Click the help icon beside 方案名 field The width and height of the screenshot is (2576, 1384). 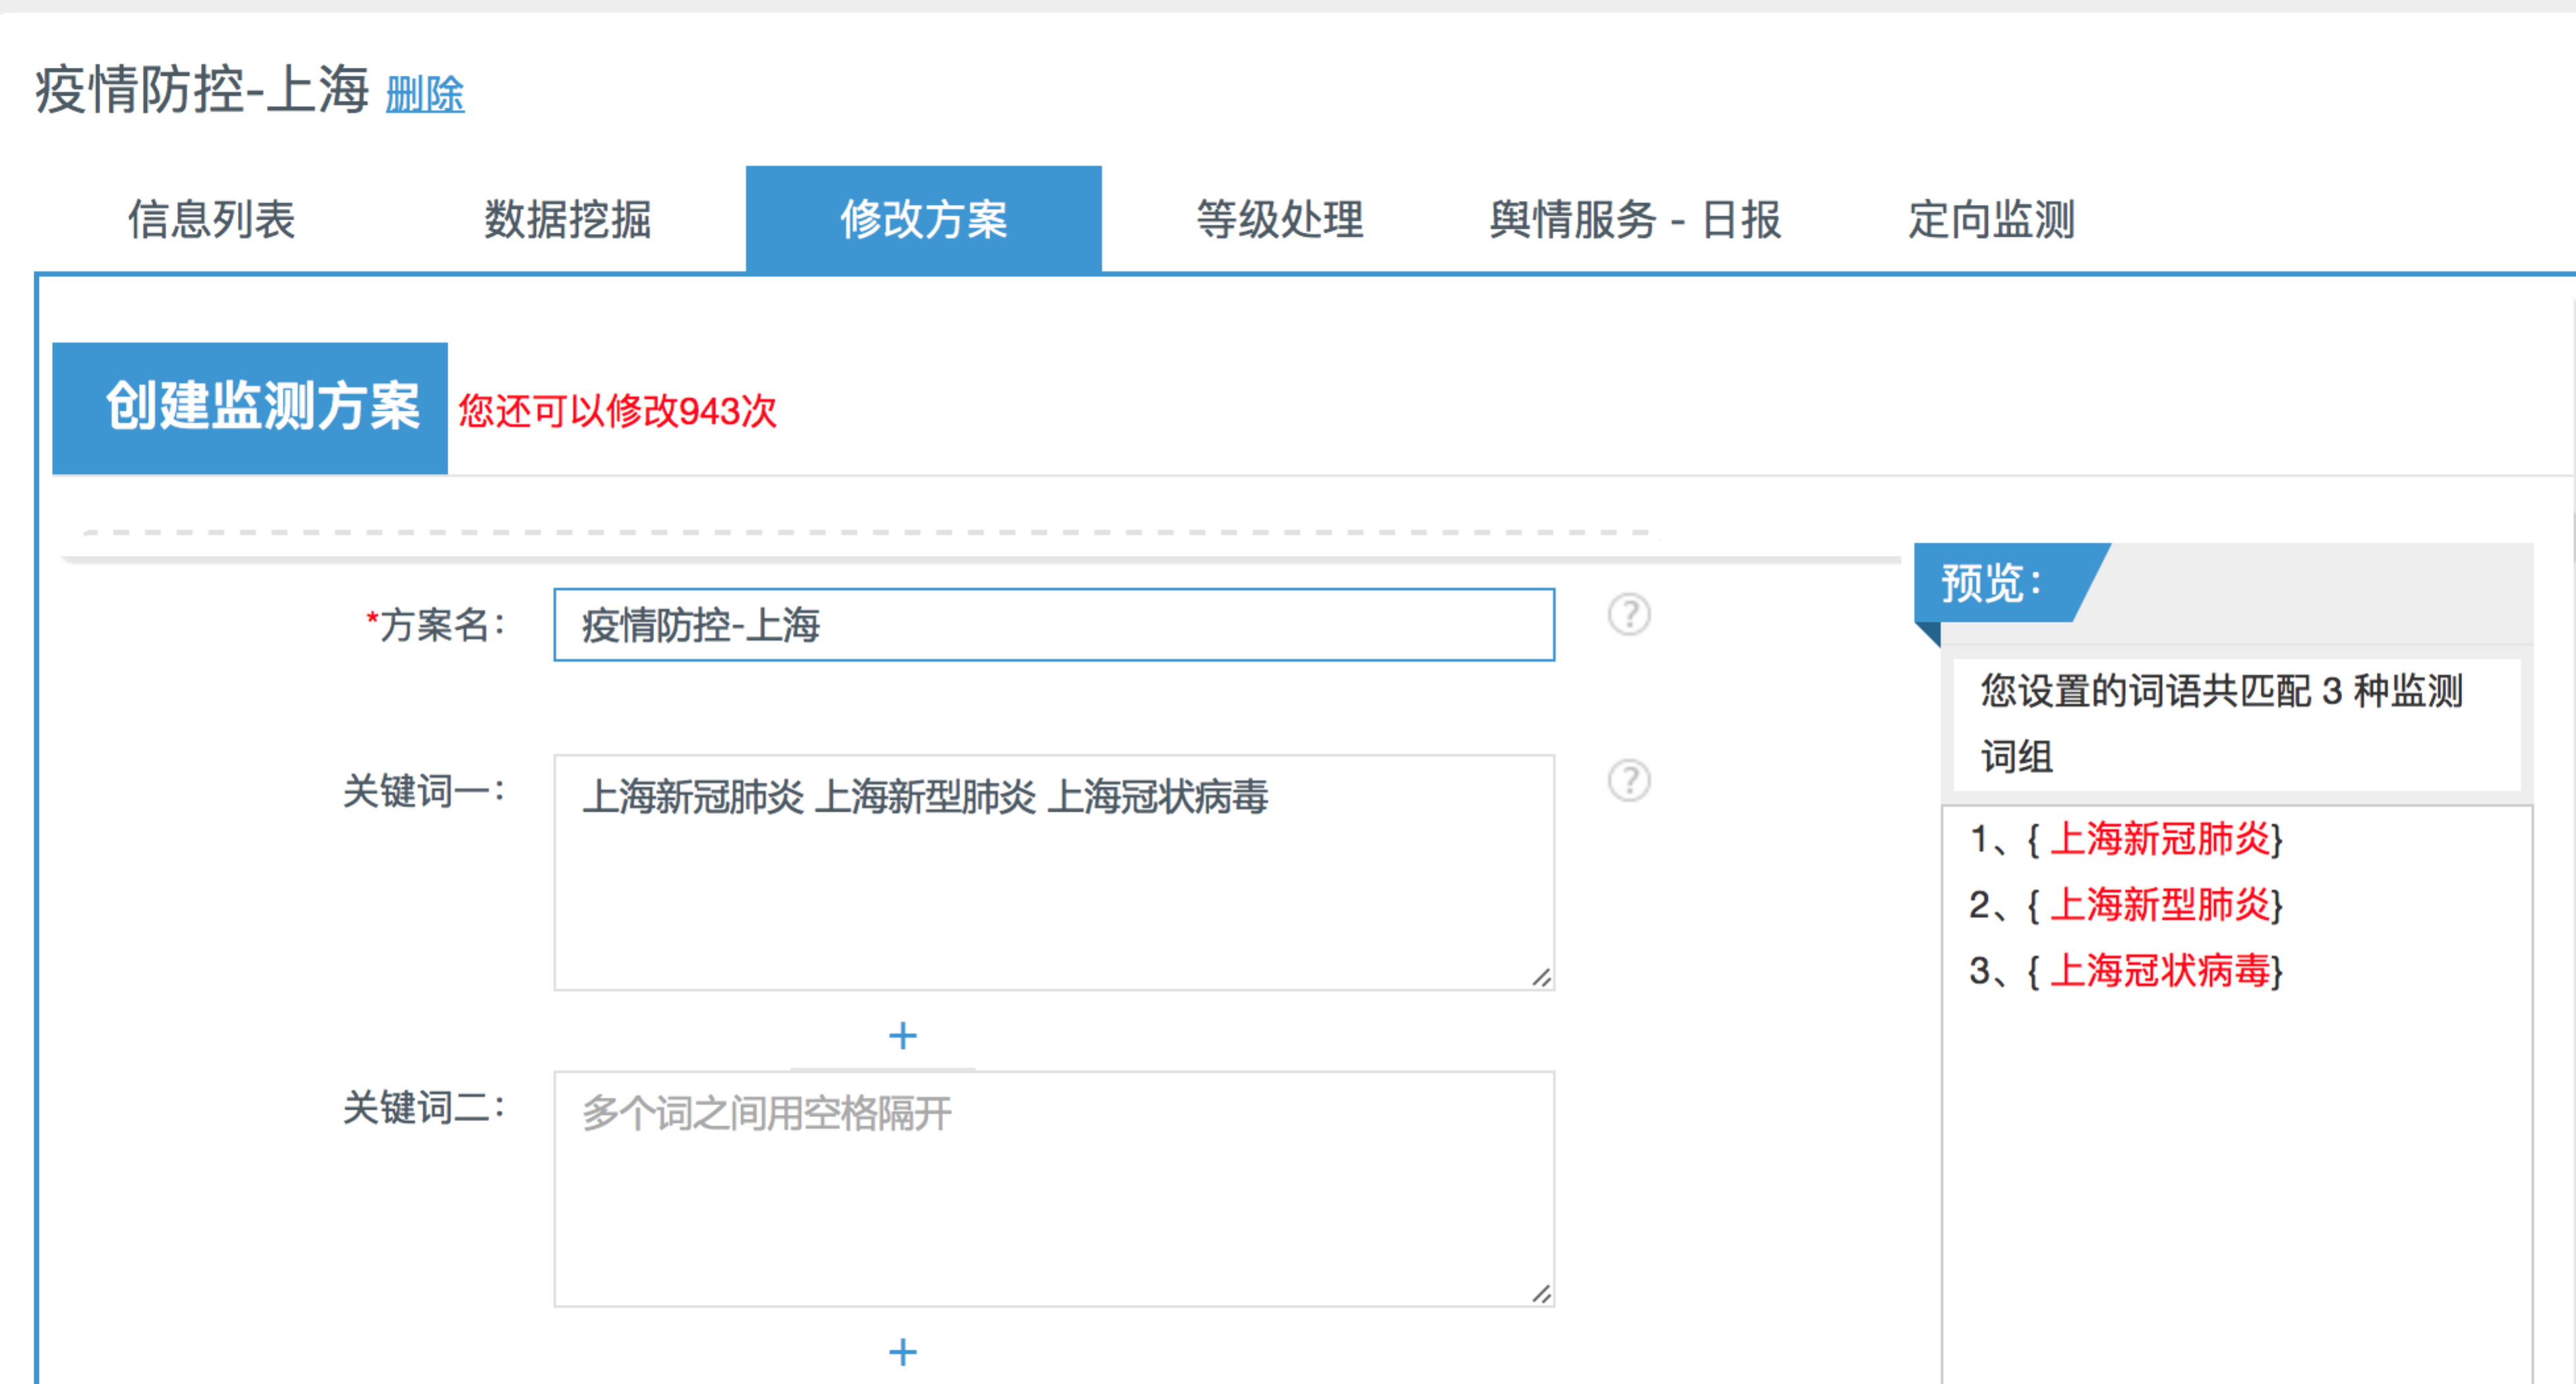click(1629, 614)
